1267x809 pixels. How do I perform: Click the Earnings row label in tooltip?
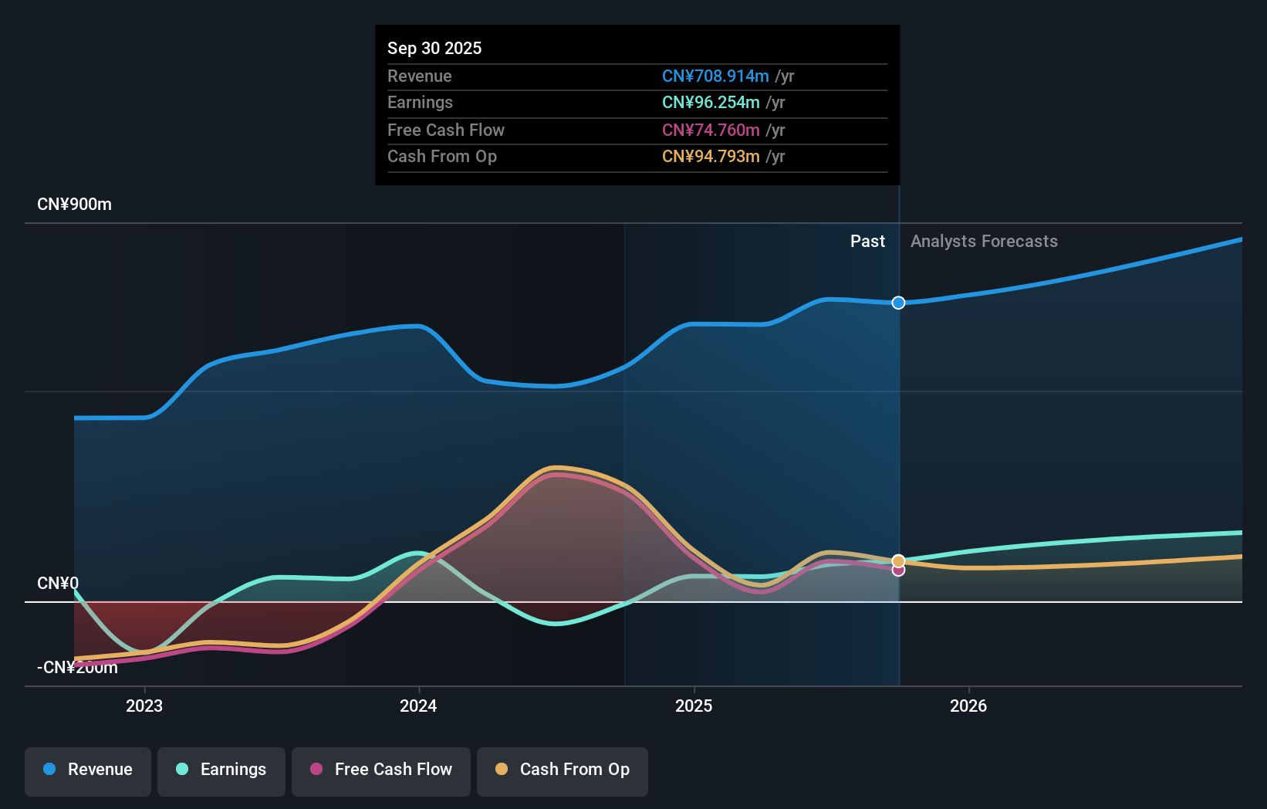pos(420,103)
